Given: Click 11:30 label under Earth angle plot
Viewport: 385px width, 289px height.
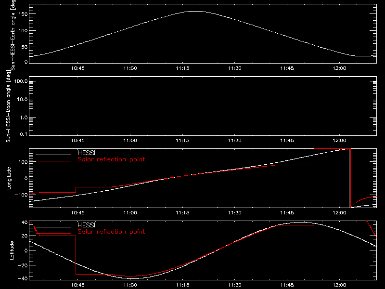Looking at the screenshot, I should [235, 68].
